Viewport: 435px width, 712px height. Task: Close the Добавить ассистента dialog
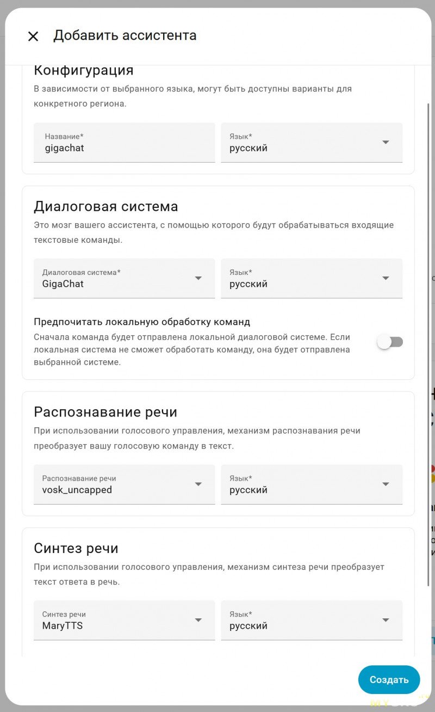click(x=33, y=36)
